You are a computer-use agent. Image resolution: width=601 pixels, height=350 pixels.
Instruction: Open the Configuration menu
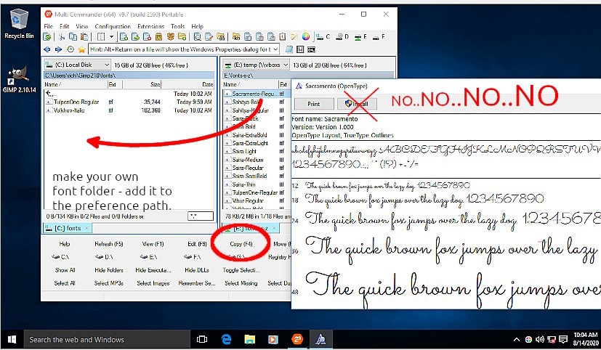pyautogui.click(x=113, y=26)
